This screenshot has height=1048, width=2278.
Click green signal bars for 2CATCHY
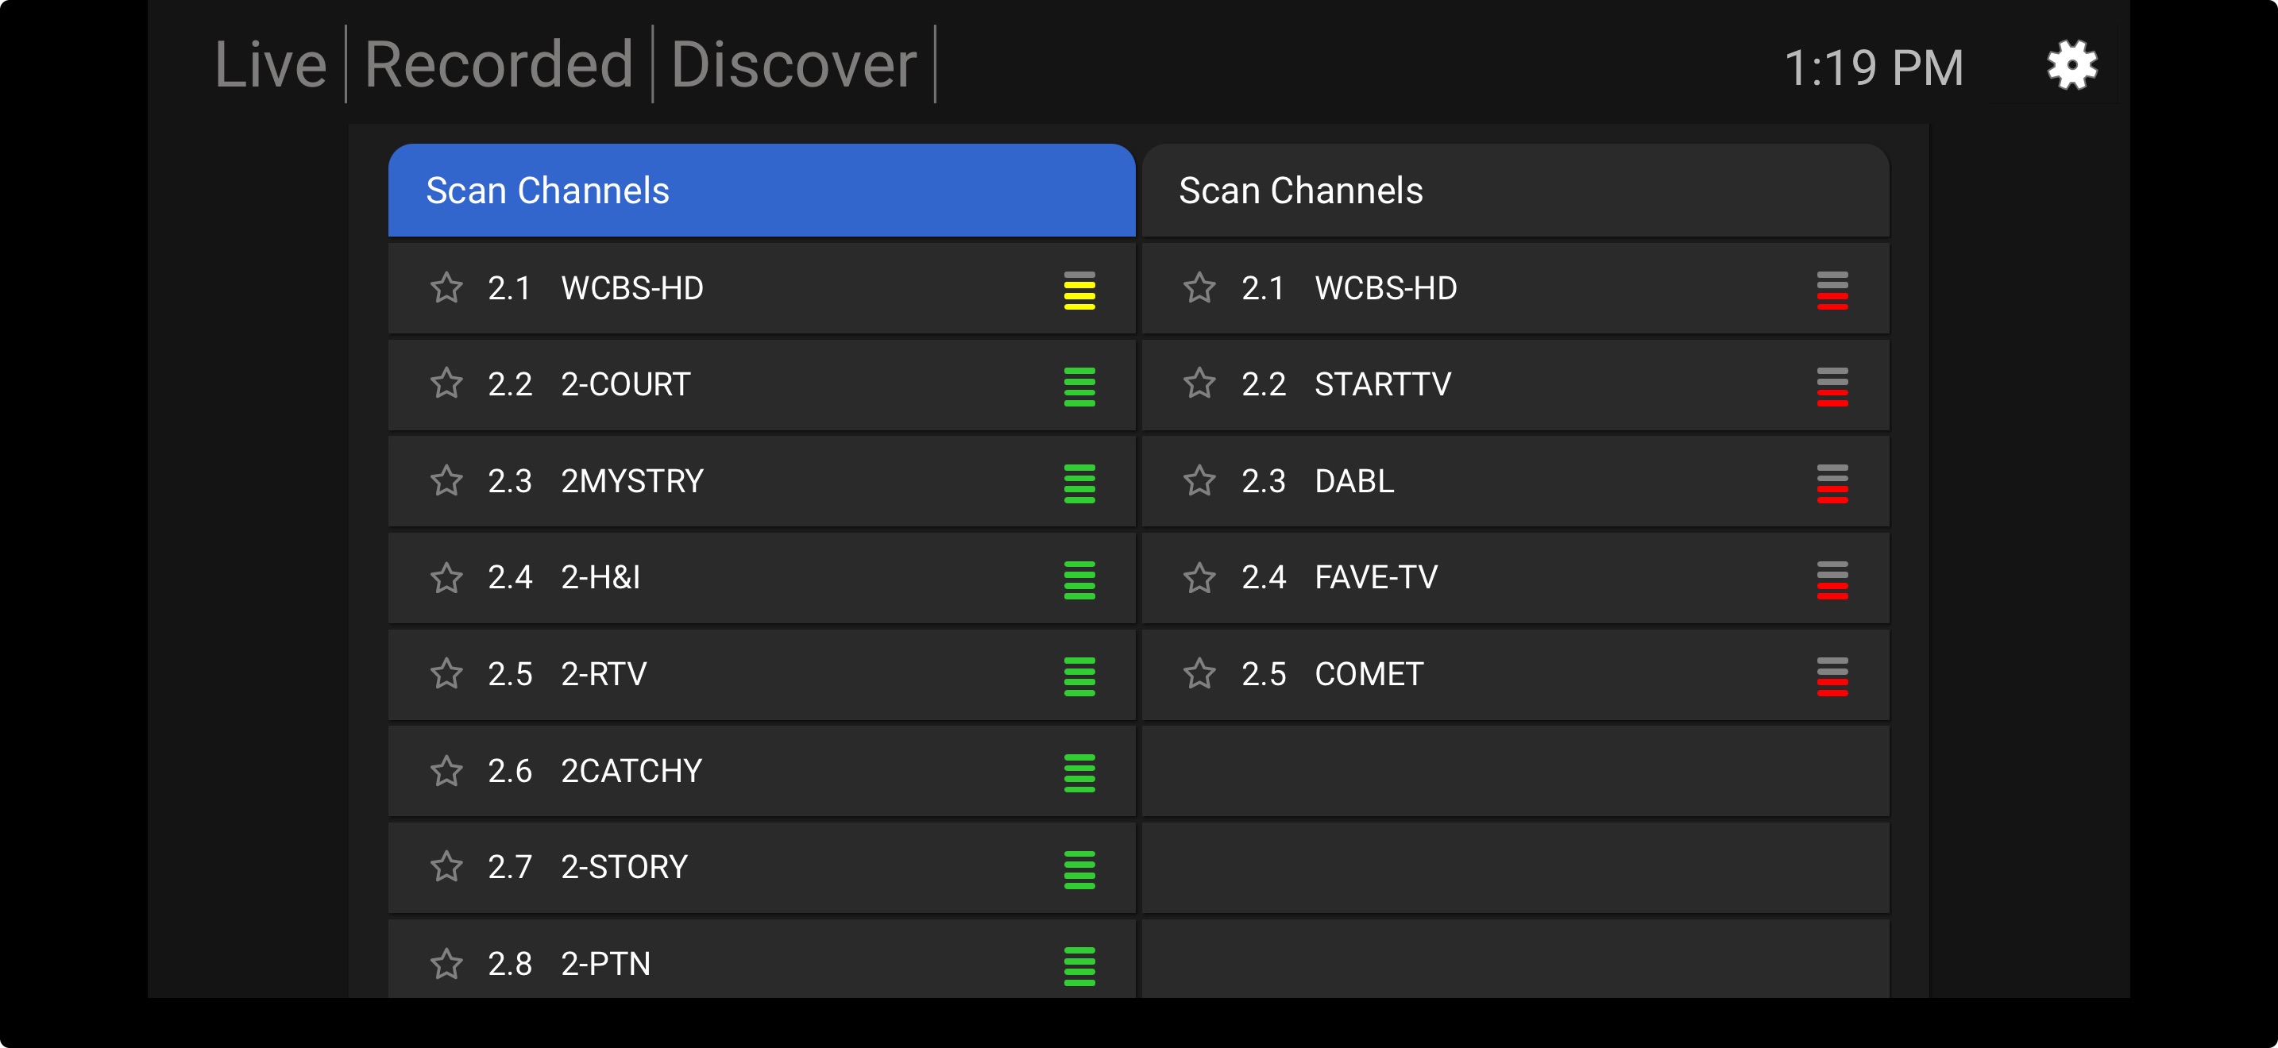tap(1079, 773)
